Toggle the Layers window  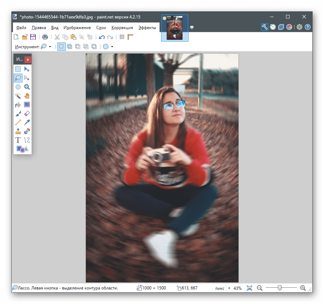click(x=281, y=27)
